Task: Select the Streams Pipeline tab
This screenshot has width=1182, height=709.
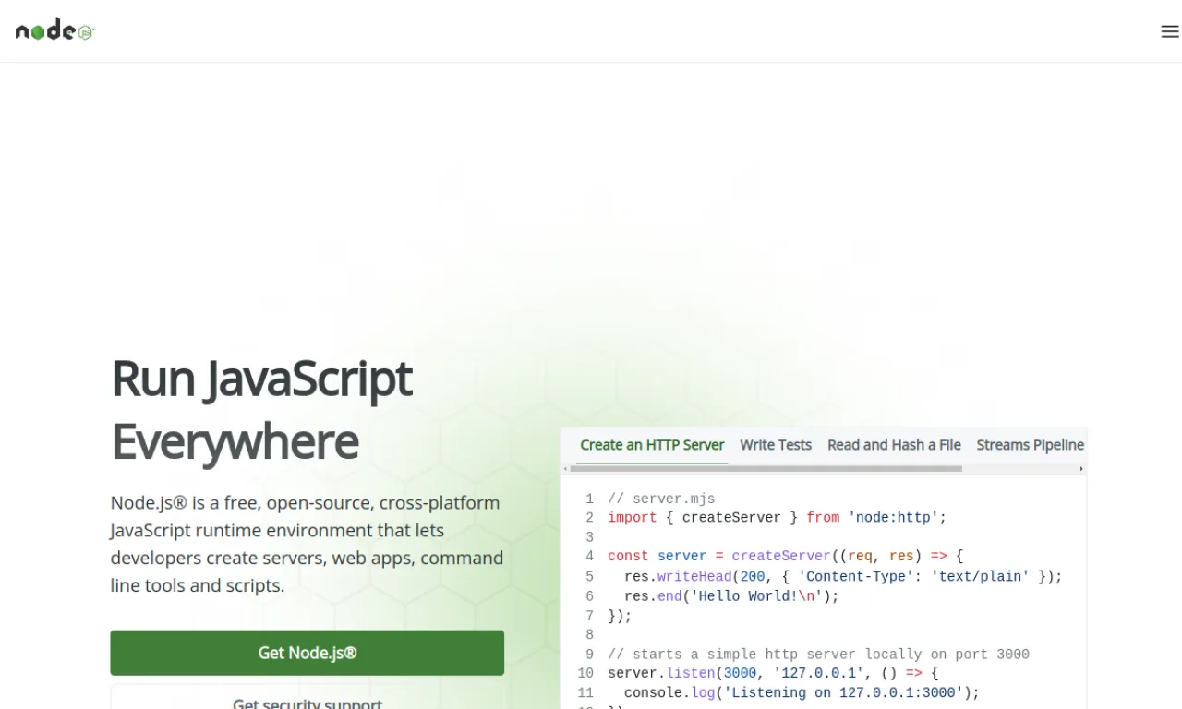Action: click(x=1030, y=445)
